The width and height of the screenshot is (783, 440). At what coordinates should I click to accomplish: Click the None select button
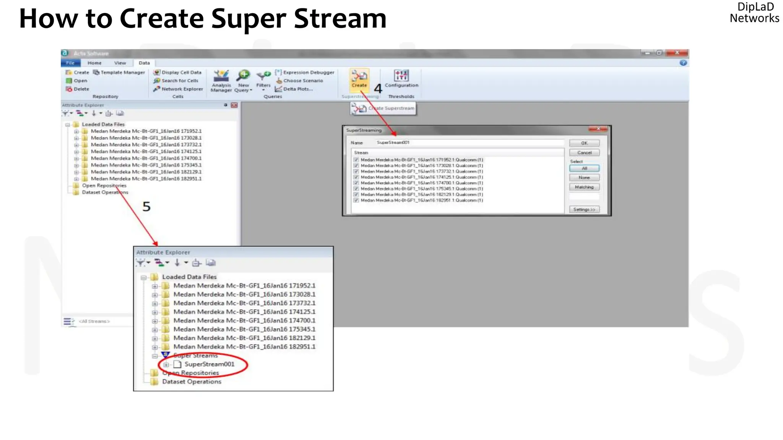tap(584, 178)
